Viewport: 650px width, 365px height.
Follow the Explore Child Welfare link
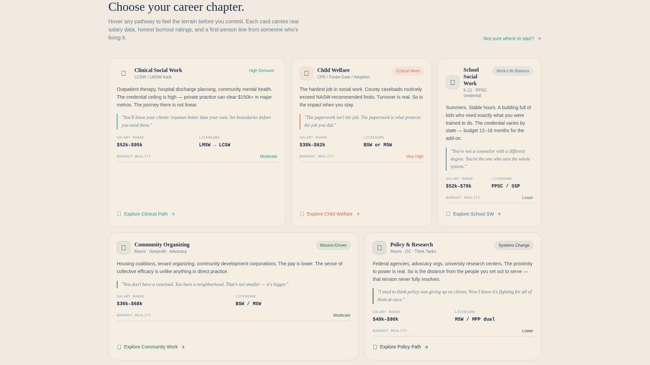pyautogui.click(x=329, y=214)
